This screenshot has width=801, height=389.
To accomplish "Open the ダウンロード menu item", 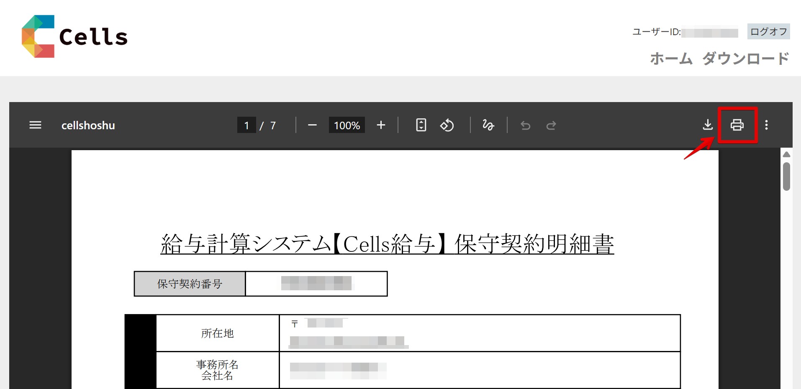I will (745, 58).
